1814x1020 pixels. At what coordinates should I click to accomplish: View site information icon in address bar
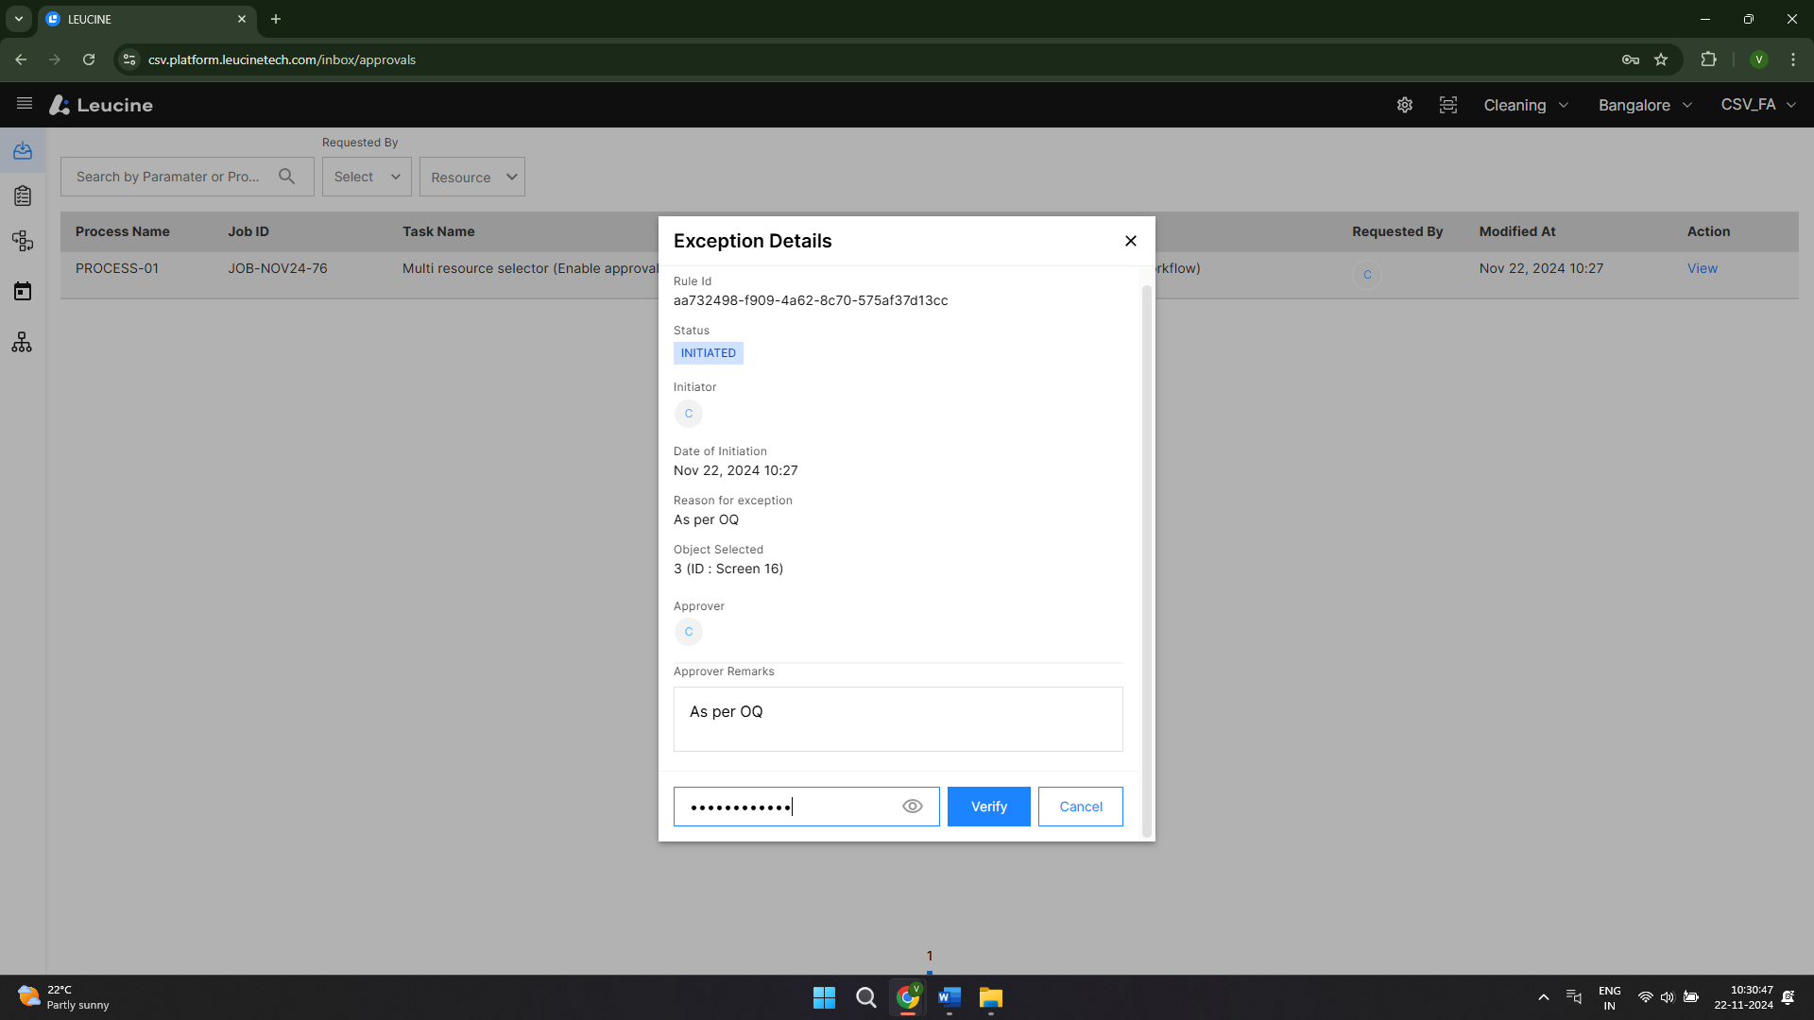coord(129,59)
